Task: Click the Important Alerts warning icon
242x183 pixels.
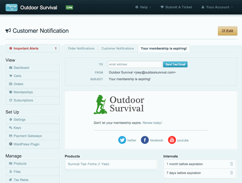Action: [10, 48]
